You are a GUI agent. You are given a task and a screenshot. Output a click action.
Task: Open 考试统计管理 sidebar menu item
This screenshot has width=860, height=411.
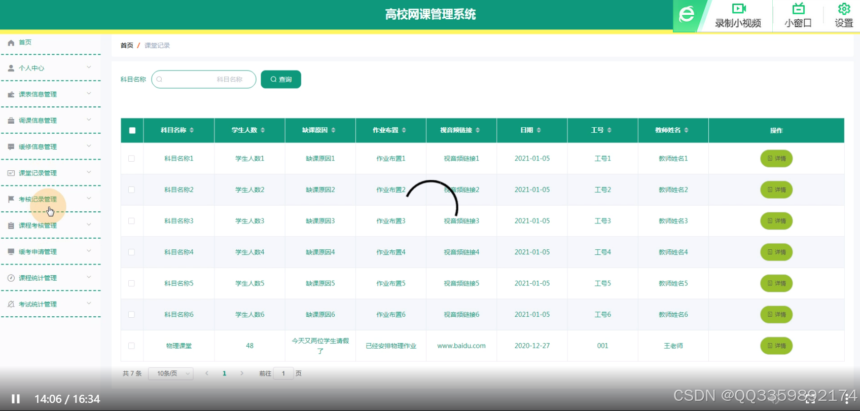(x=51, y=304)
